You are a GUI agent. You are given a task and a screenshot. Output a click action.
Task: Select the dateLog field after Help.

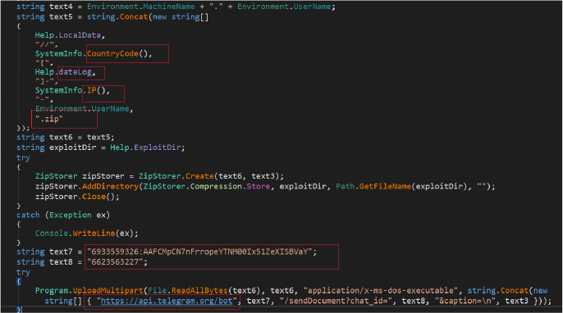tap(75, 72)
